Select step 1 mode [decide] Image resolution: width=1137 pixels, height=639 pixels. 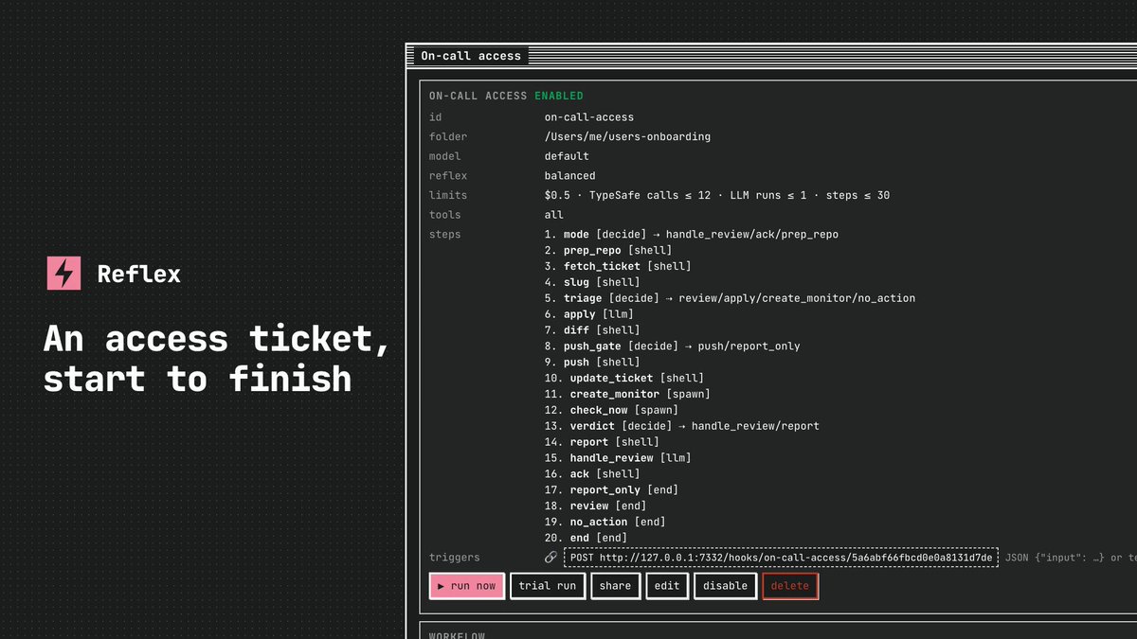pyautogui.click(x=692, y=235)
